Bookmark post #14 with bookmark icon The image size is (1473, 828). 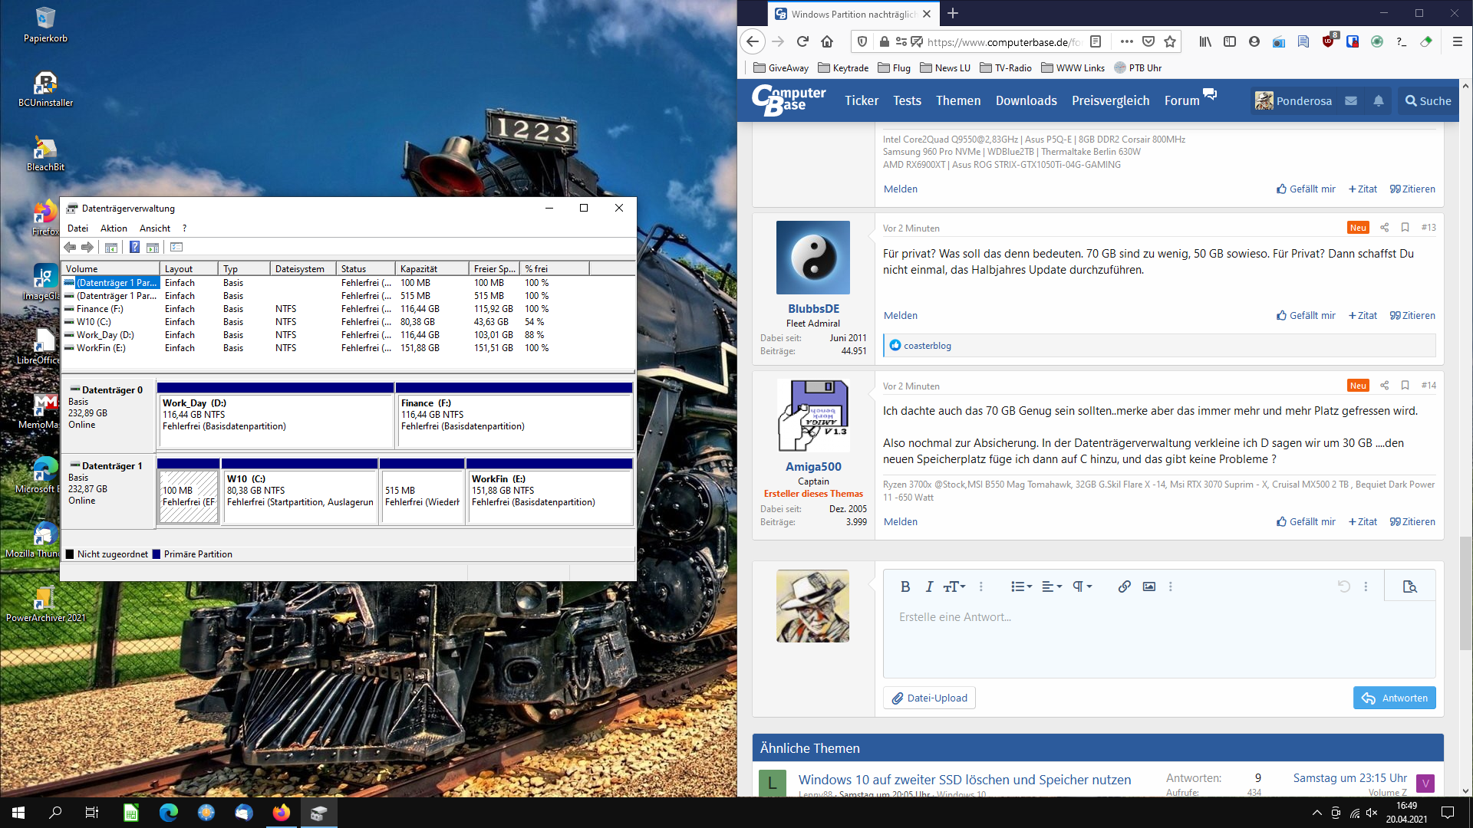1405,386
